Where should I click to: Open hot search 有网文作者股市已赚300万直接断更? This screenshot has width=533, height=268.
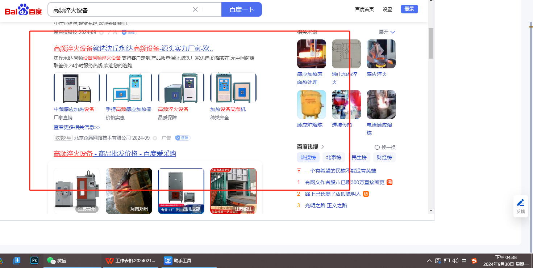[x=345, y=182]
